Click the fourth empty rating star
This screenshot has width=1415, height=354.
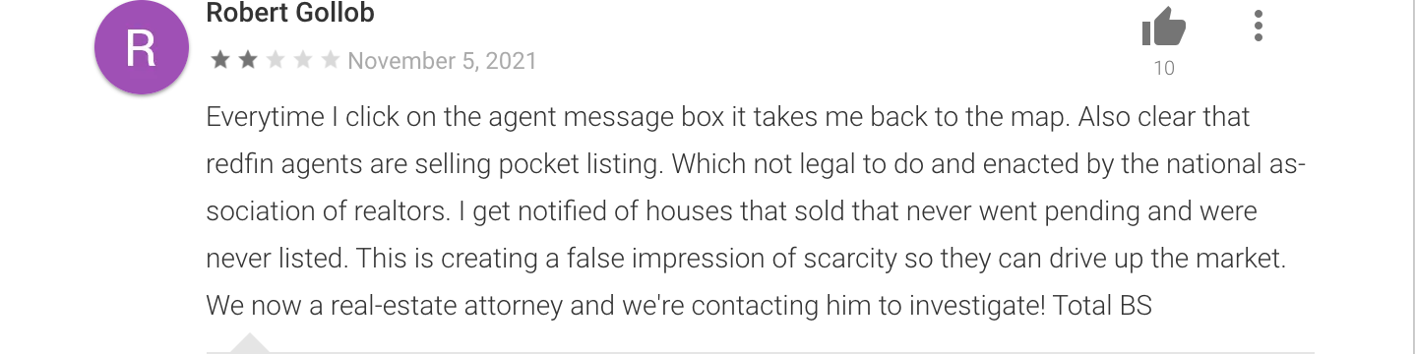tap(302, 61)
